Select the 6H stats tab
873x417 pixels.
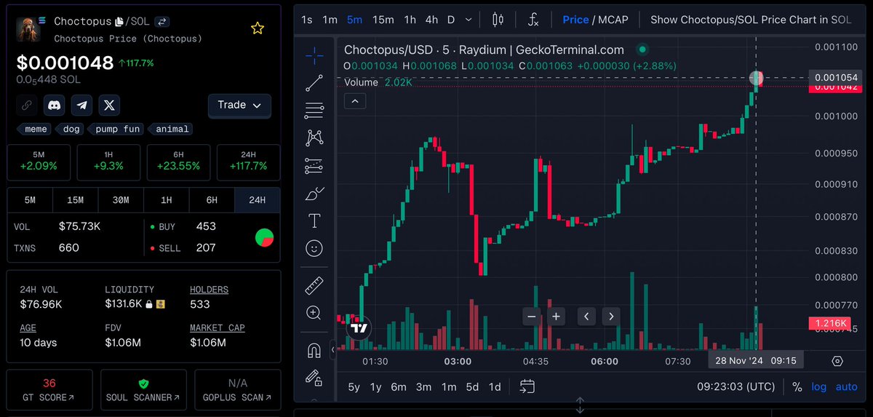click(211, 200)
